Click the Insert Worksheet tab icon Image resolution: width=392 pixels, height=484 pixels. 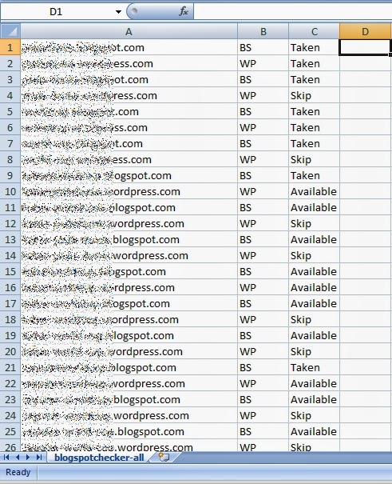(164, 457)
